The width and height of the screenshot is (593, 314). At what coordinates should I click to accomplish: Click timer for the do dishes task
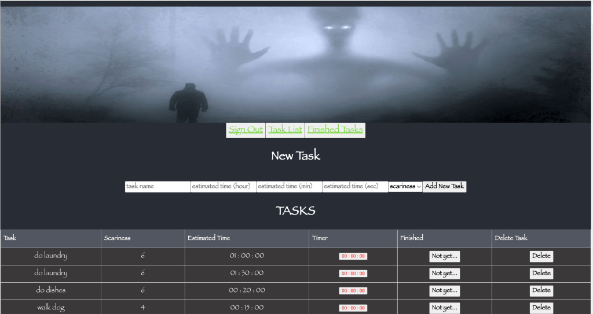[x=353, y=291]
